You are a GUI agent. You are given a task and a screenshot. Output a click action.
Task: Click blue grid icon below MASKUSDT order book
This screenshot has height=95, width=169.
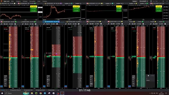click(x=2, y=86)
